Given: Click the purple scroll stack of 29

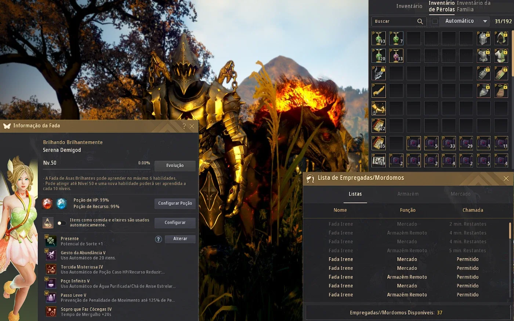Looking at the screenshot, I should click(x=466, y=143).
